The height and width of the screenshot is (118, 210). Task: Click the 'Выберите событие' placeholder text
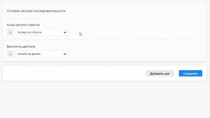pos(29,32)
